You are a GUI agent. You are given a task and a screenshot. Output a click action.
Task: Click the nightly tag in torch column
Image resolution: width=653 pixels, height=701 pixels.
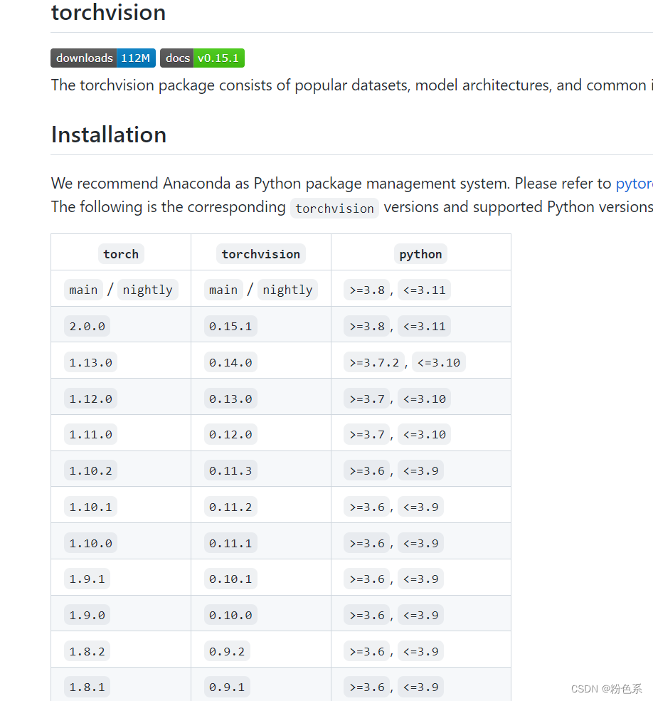[x=147, y=289]
